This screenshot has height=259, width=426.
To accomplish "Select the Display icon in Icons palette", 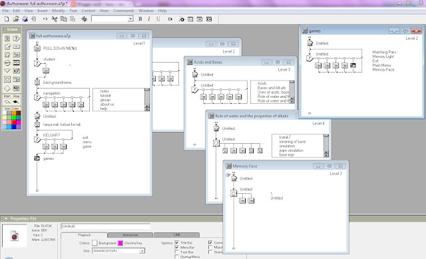I will [x=7, y=39].
